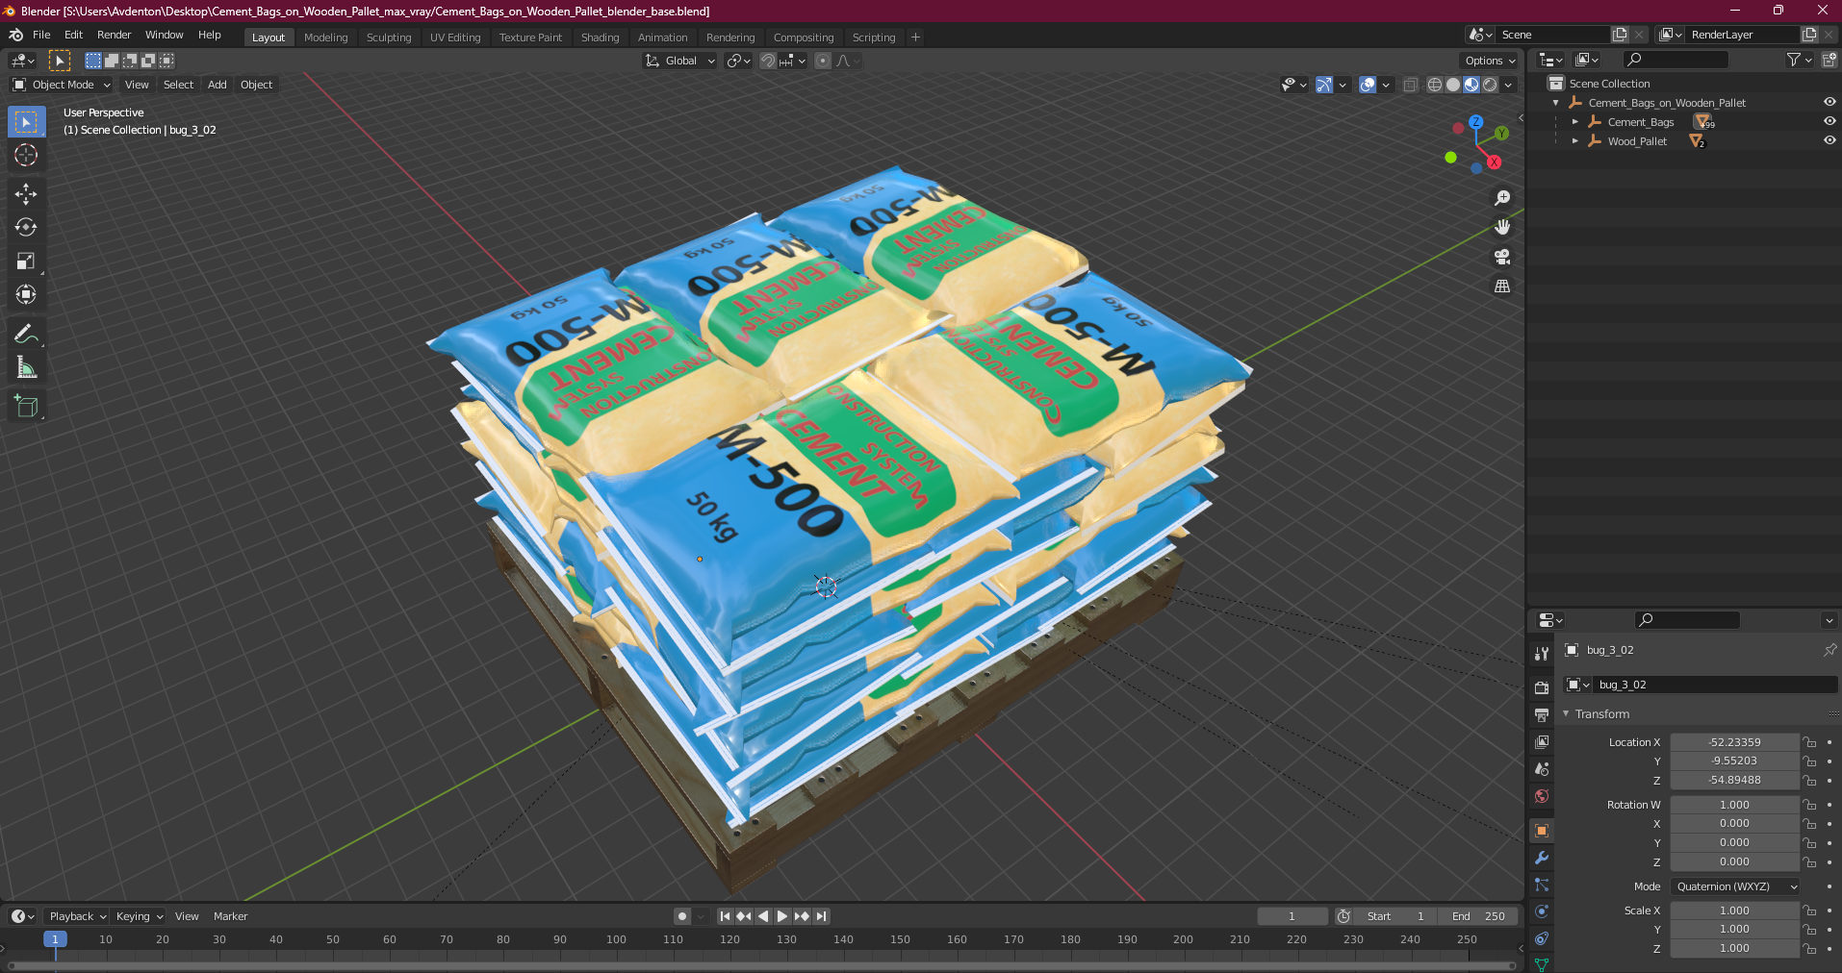Viewport: 1842px width, 973px height.
Task: Click the Rotation W value field
Action: (1734, 805)
